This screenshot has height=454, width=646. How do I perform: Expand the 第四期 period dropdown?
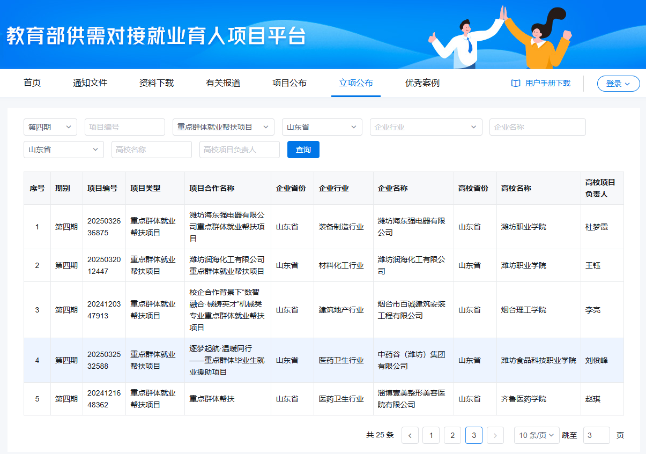[50, 127]
